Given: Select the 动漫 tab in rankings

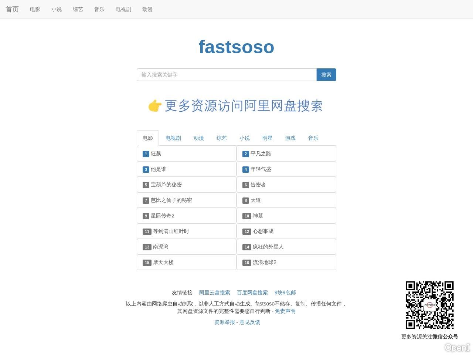Looking at the screenshot, I should click(x=198, y=138).
